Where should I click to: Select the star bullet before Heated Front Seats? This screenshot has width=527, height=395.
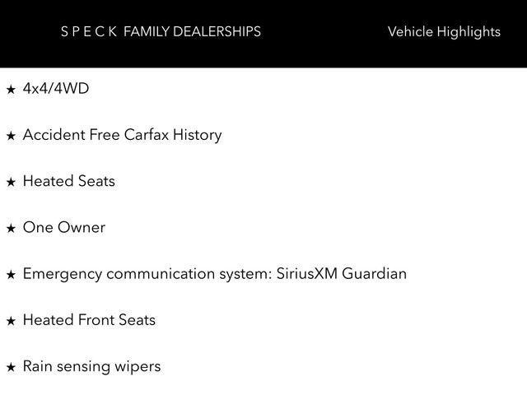coord(11,321)
